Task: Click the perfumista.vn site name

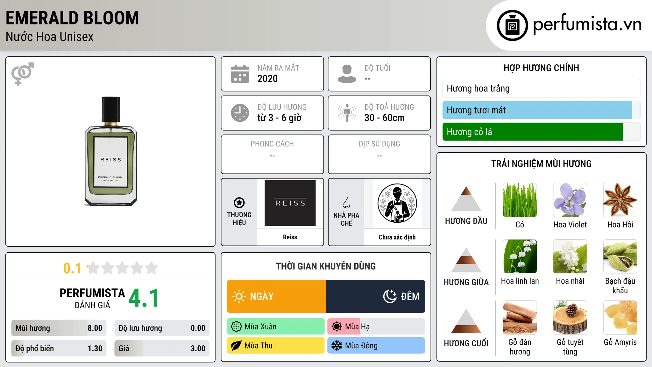Action: (587, 24)
